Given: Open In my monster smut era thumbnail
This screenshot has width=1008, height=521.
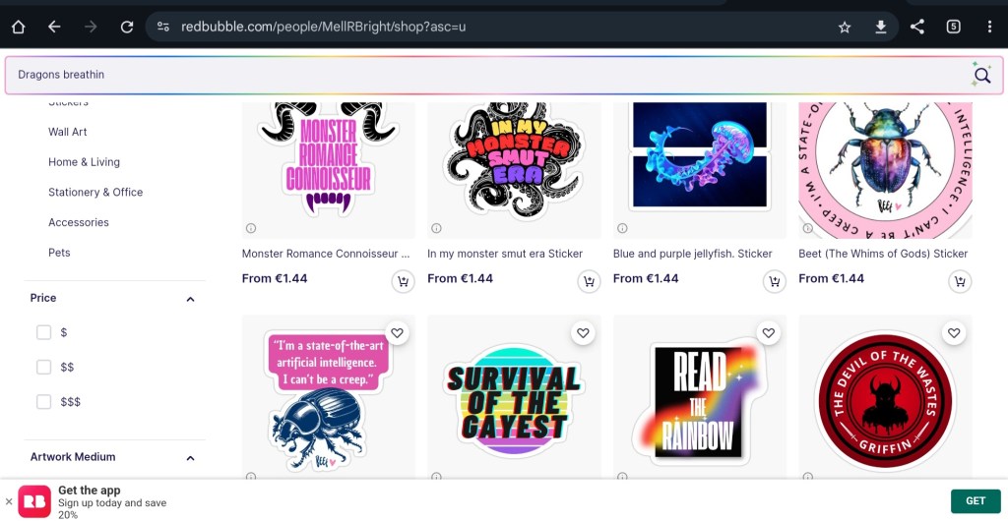Looking at the screenshot, I should pyautogui.click(x=514, y=170).
